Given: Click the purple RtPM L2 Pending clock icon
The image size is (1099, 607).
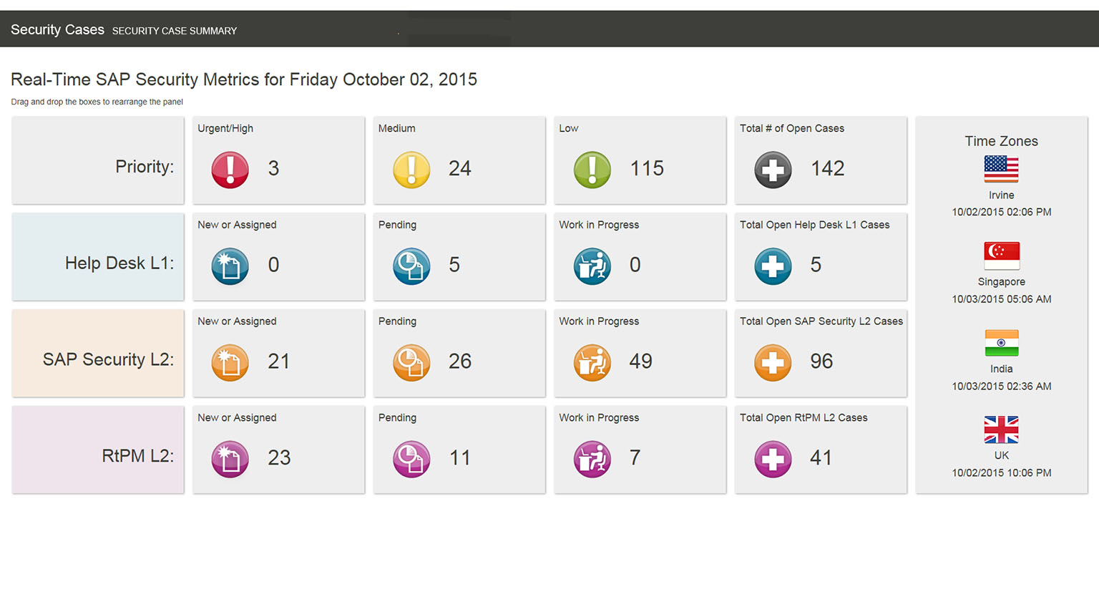Looking at the screenshot, I should point(411,459).
